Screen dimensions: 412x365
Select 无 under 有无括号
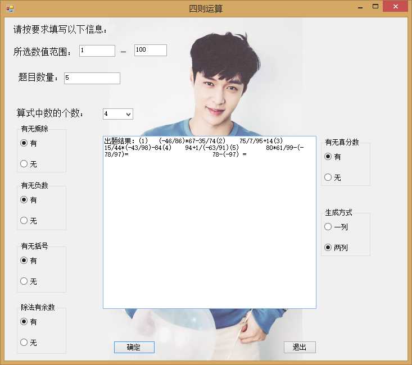[28, 281]
